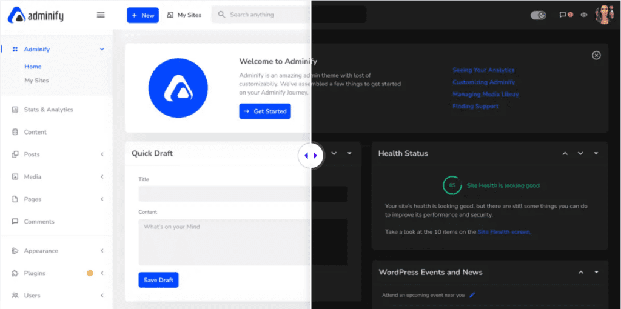Click the Appearance paint icon
621x309 pixels.
point(15,251)
